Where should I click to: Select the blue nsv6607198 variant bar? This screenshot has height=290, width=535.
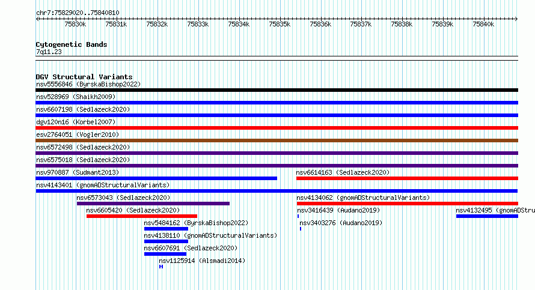tap(277, 115)
